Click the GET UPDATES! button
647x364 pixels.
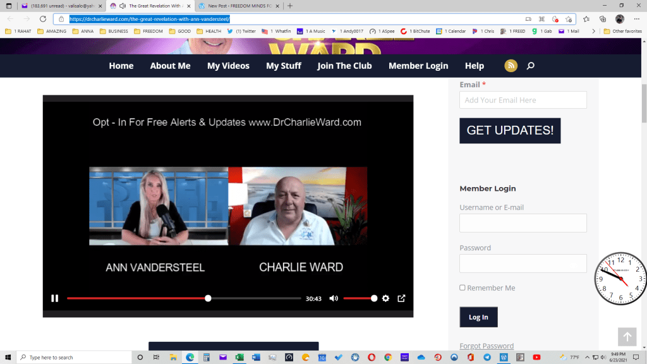point(509,131)
